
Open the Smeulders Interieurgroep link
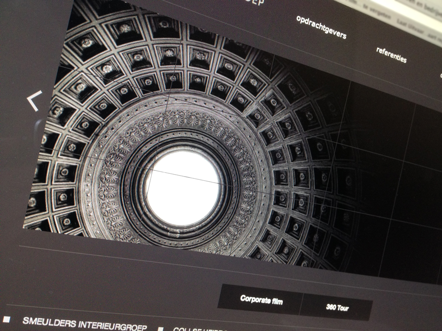85,324
